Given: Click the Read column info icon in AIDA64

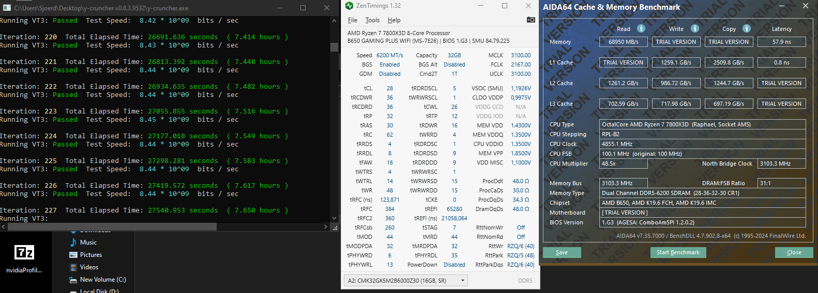Looking at the screenshot, I should (641, 28).
